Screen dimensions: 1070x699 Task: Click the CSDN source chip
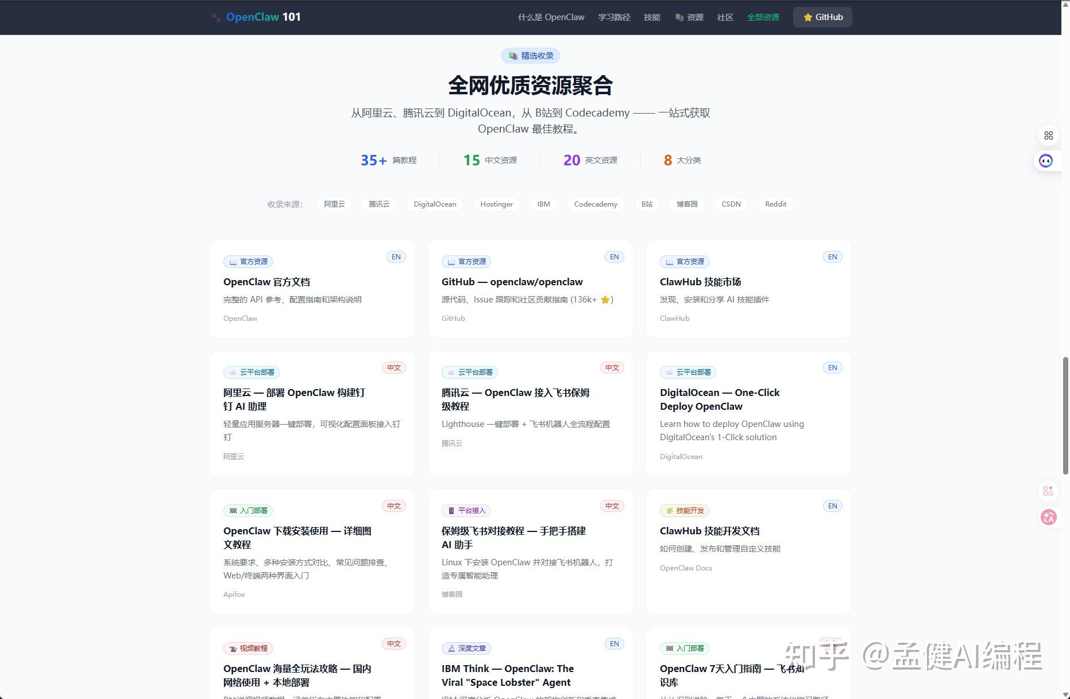tap(731, 204)
